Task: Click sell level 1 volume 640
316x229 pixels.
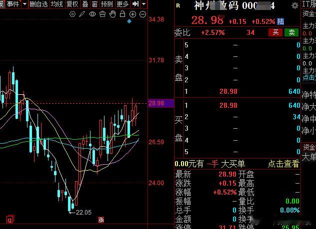Action: coord(294,91)
